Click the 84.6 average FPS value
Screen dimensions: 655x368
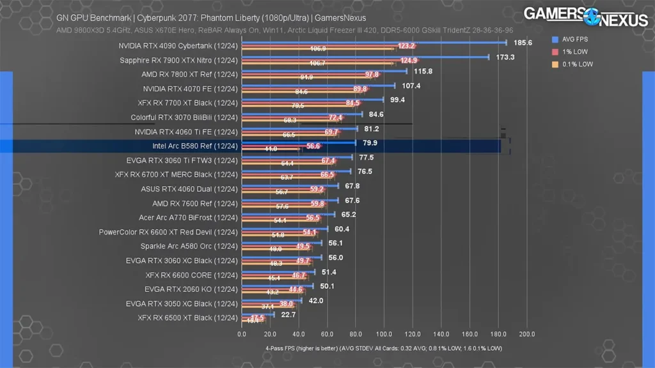pos(376,114)
